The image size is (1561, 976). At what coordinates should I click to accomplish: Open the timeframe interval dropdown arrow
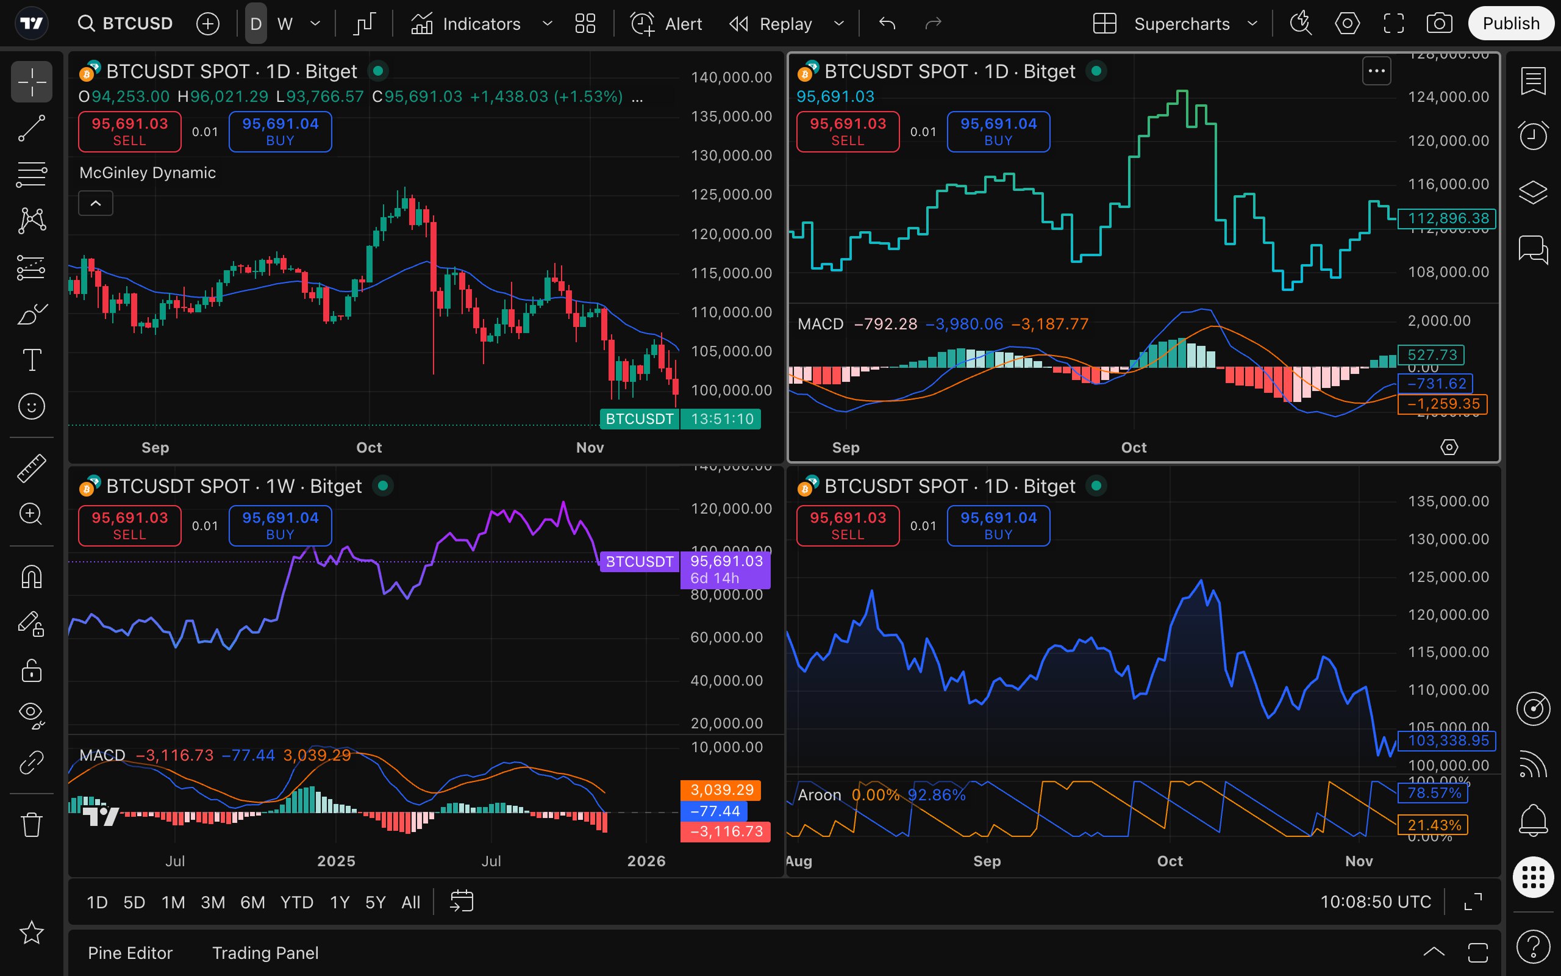(315, 24)
